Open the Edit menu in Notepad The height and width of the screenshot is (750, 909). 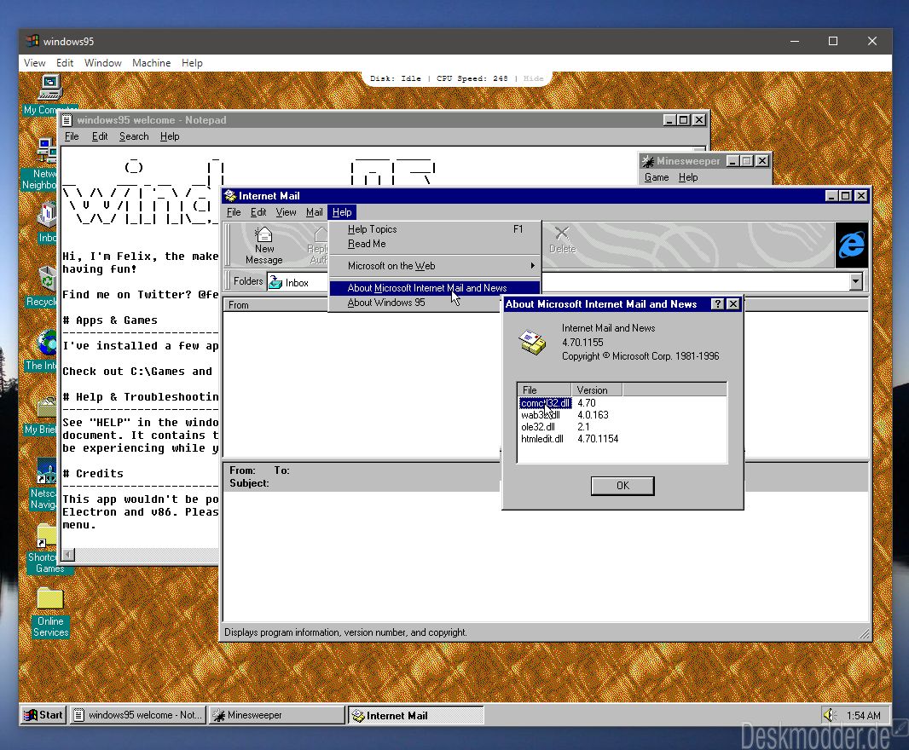pyautogui.click(x=100, y=136)
